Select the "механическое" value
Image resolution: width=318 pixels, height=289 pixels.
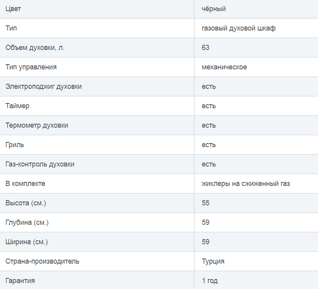pyautogui.click(x=224, y=67)
